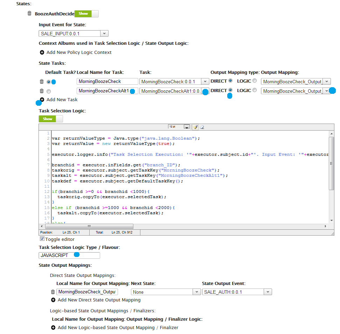Image resolution: width=340 pixels, height=334 pixels.
Task: Click the Local Name field containing MorningBoozeCheck
Action: click(x=107, y=81)
